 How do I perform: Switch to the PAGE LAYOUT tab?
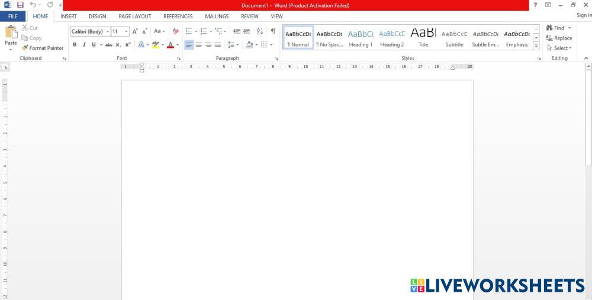(x=134, y=17)
